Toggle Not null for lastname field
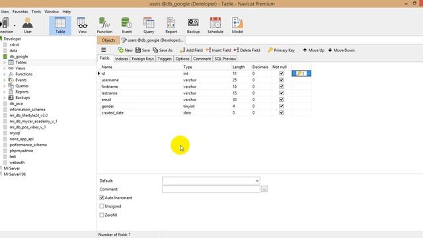The image size is (423, 238). pyautogui.click(x=282, y=93)
